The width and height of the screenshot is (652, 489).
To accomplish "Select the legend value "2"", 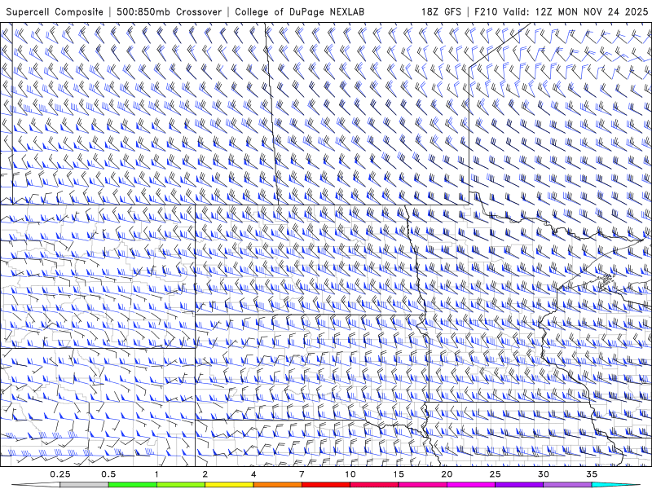I will point(205,474).
